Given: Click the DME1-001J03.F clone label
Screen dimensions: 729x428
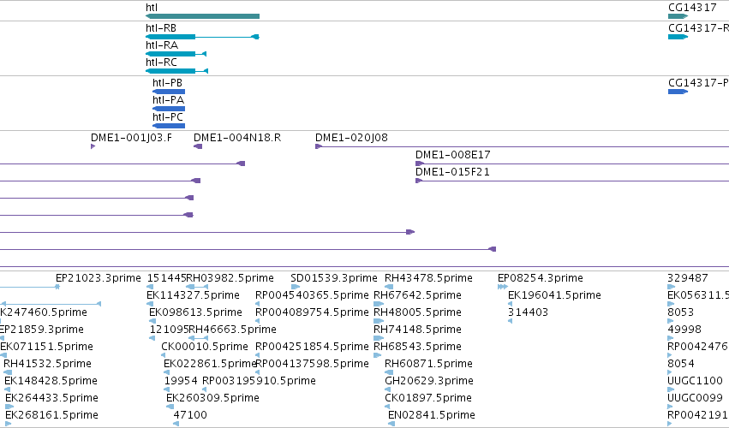Looking at the screenshot, I should tap(131, 138).
